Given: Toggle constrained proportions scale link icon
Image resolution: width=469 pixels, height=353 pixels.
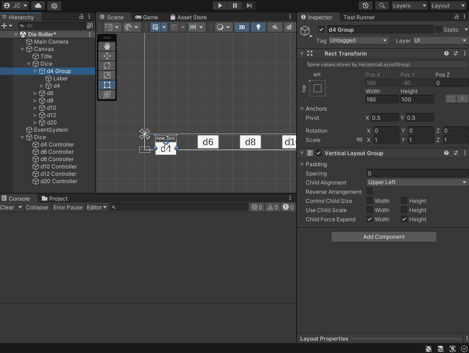Looking at the screenshot, I should tap(360, 140).
